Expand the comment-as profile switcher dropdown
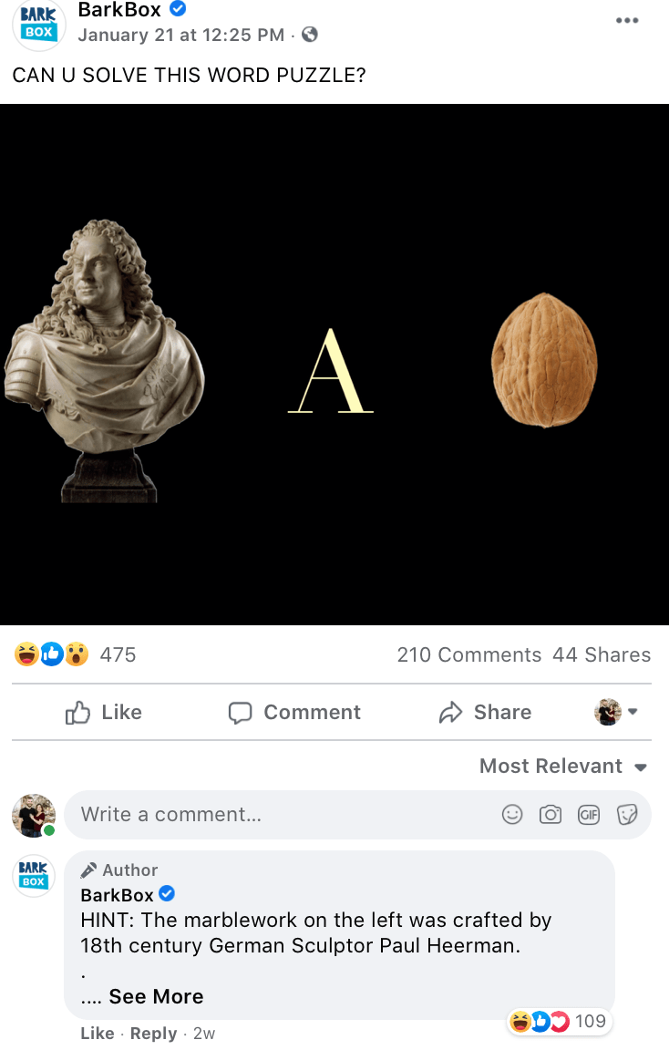This screenshot has width=669, height=1050. coord(616,712)
